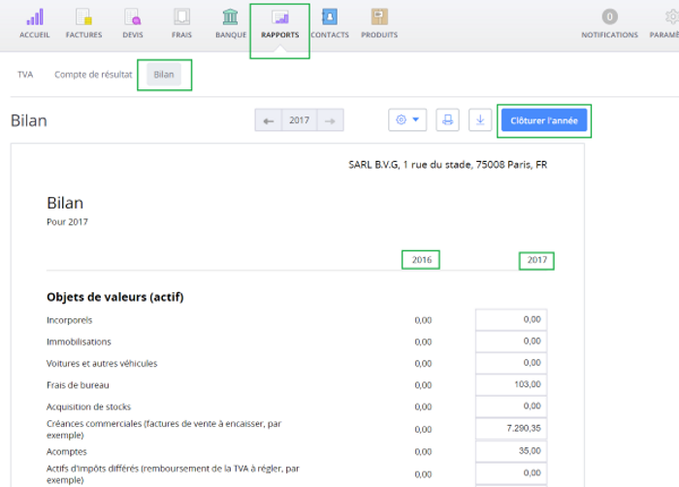Edit the Créances commerciales 2017 amount

click(511, 428)
